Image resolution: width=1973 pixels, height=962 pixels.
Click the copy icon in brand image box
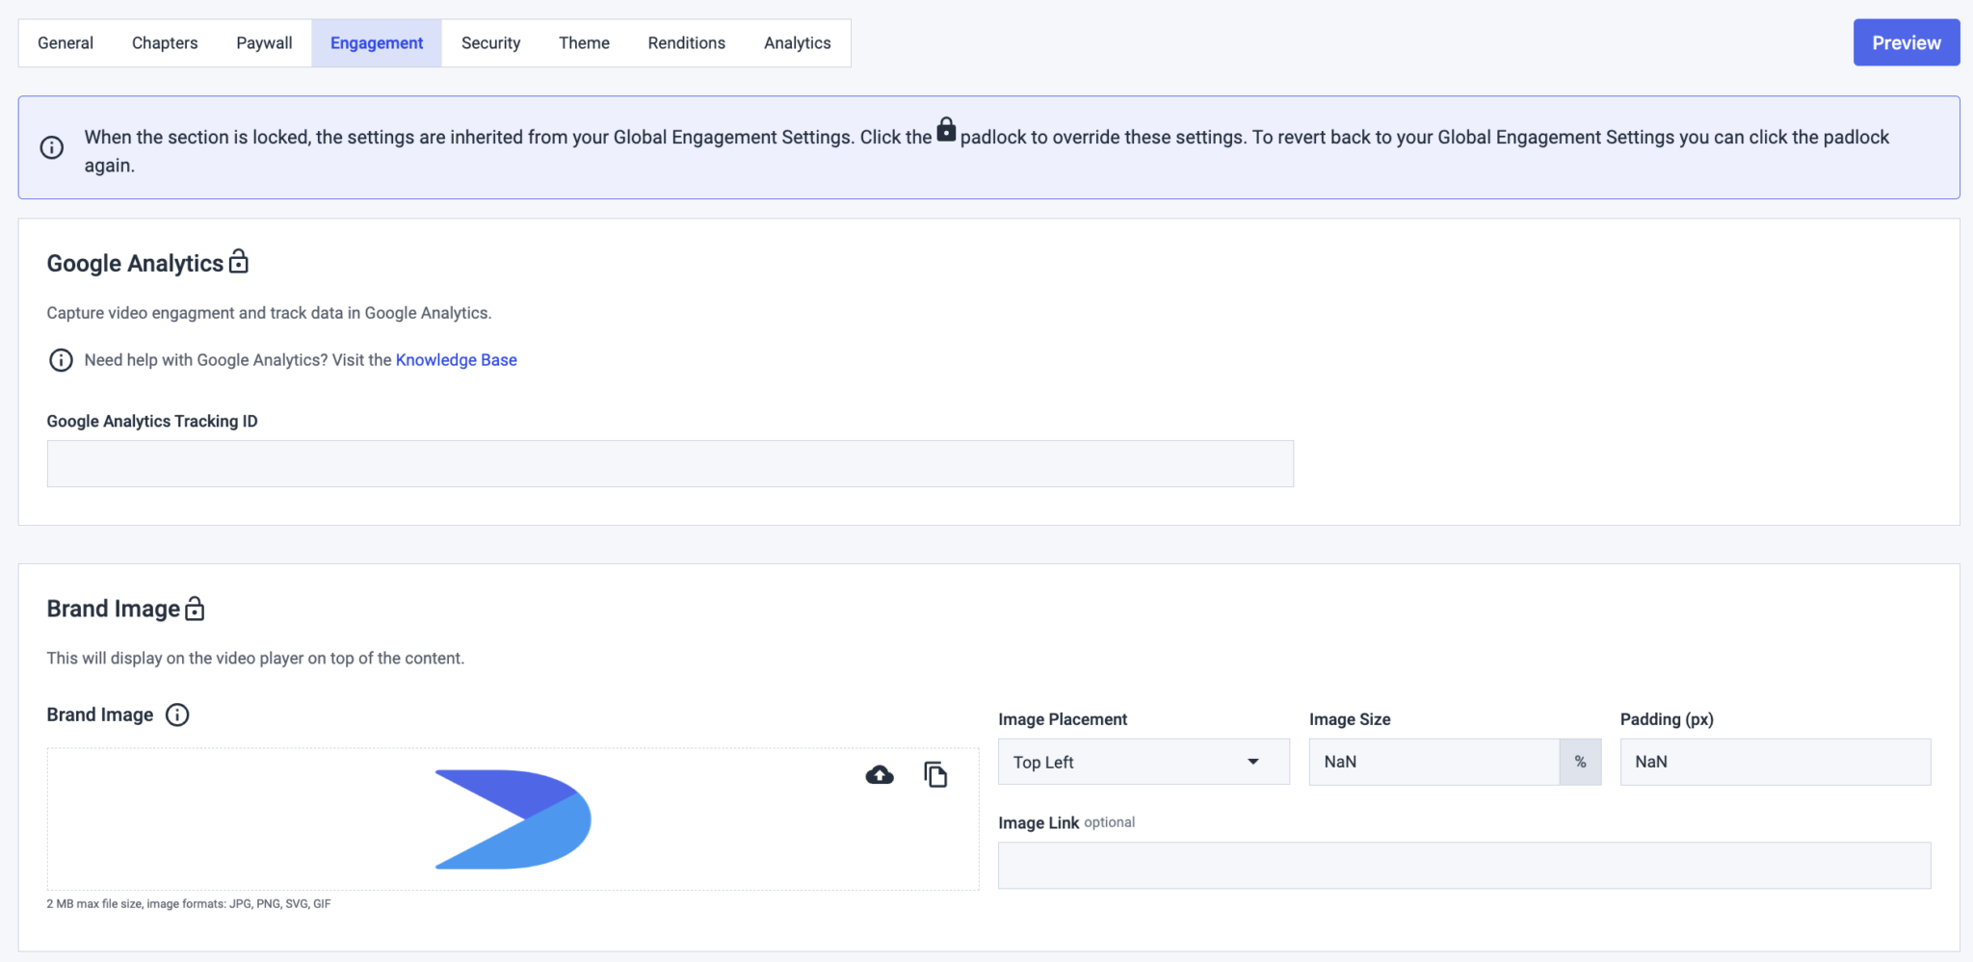coord(935,774)
